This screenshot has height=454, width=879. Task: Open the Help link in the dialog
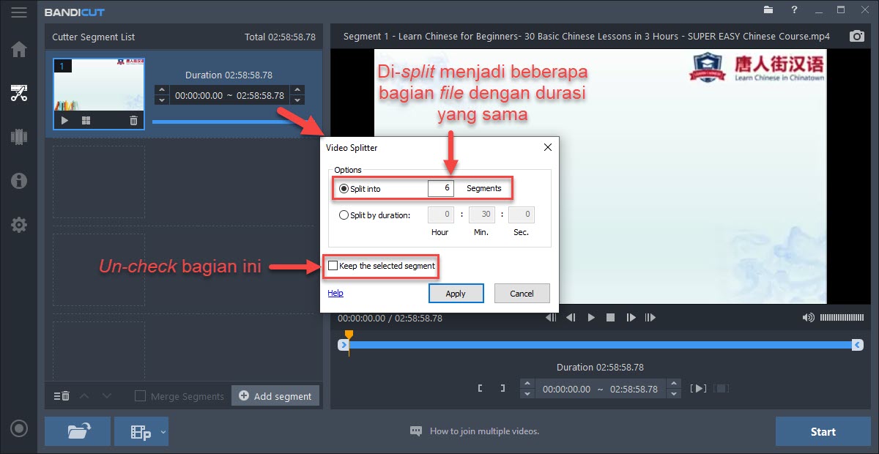point(335,293)
